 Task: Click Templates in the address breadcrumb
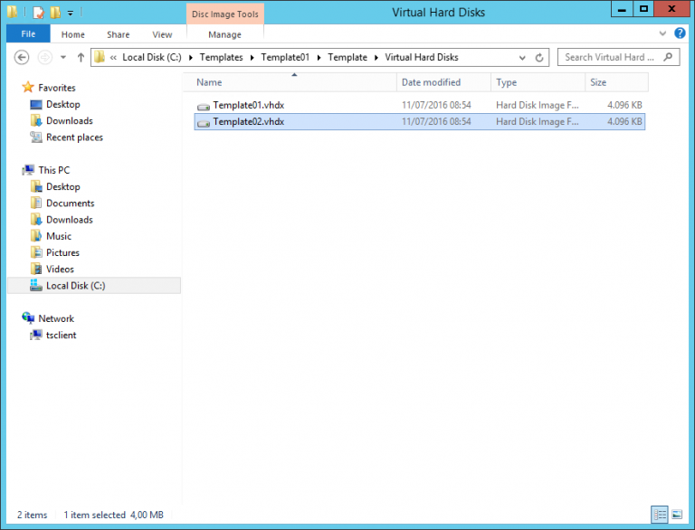click(221, 57)
